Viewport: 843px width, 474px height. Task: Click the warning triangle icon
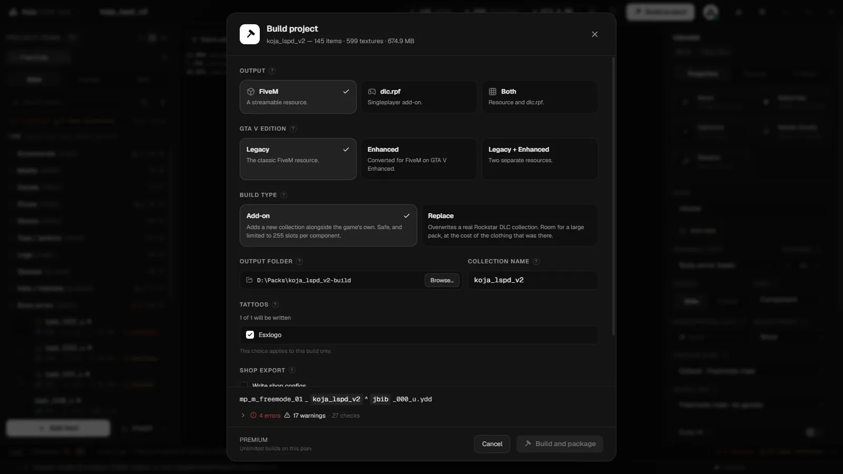tap(287, 416)
